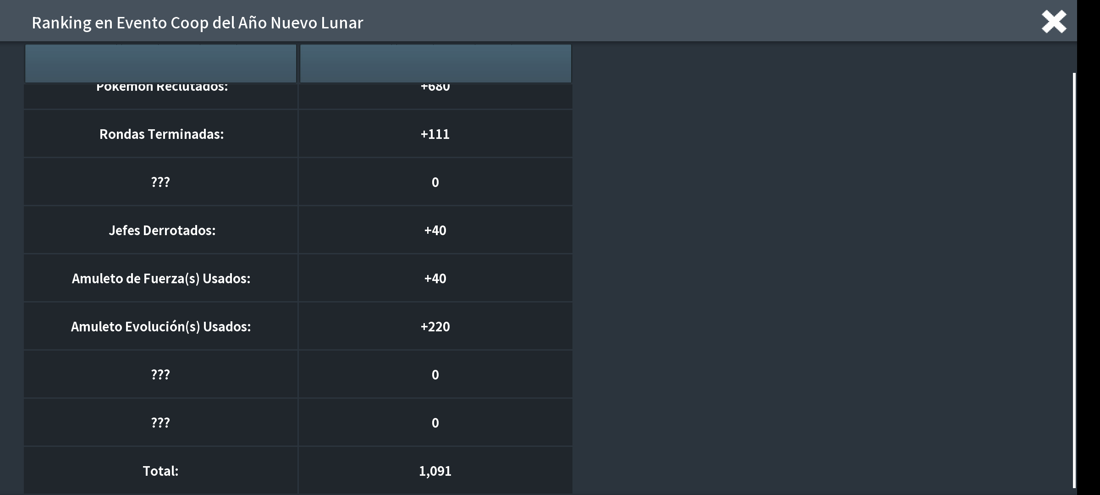The image size is (1100, 495).
Task: Click the +111 rounds value
Action: coord(435,134)
